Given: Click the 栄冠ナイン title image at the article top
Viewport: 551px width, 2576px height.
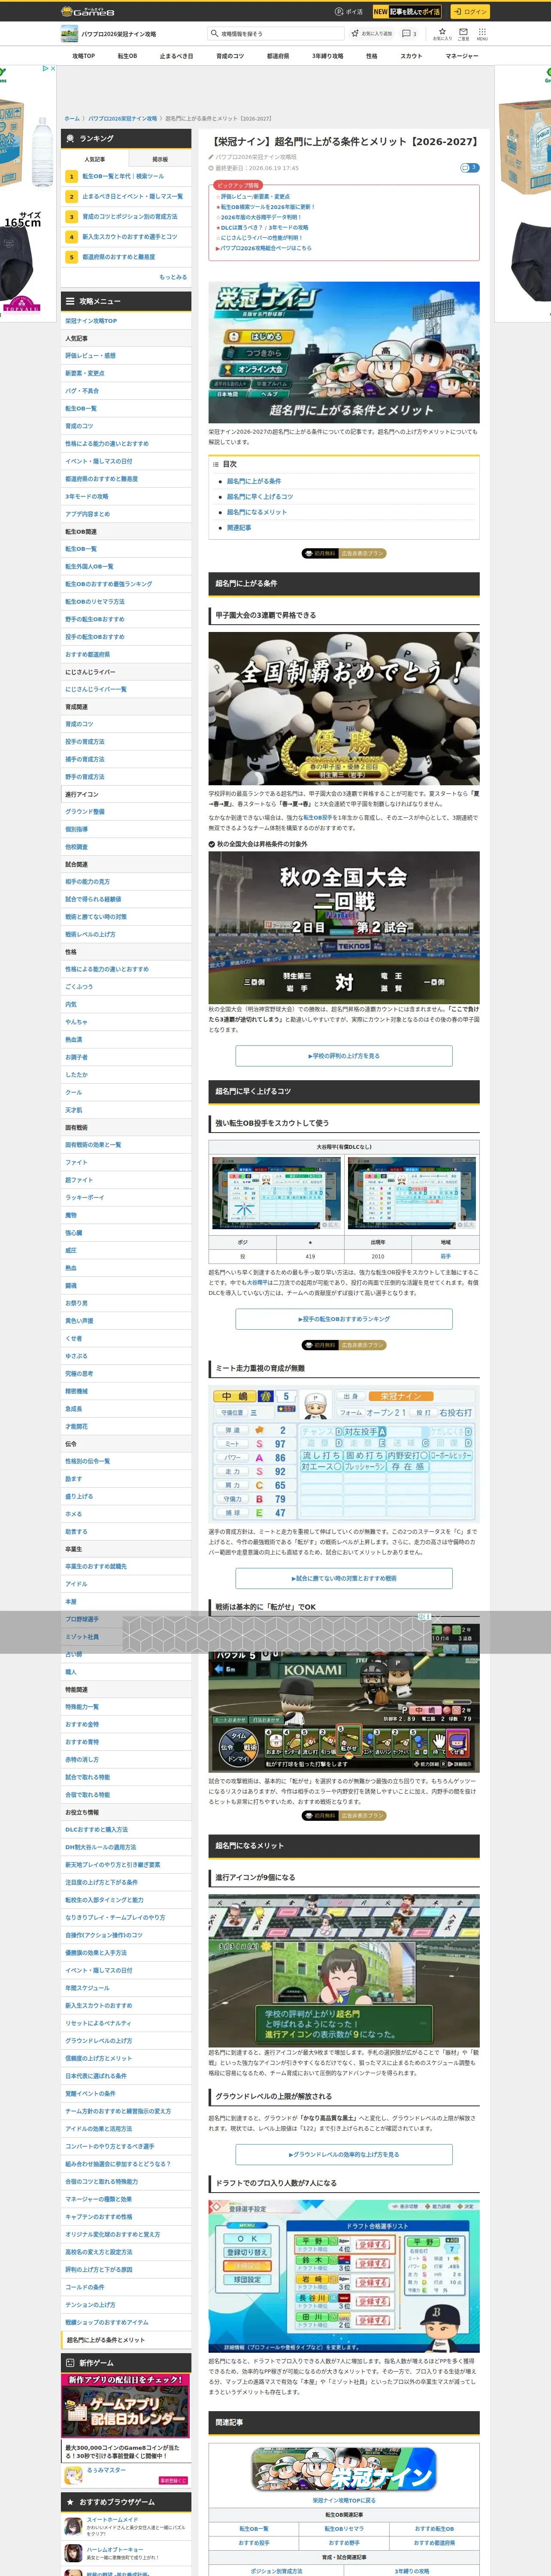Looking at the screenshot, I should [344, 352].
